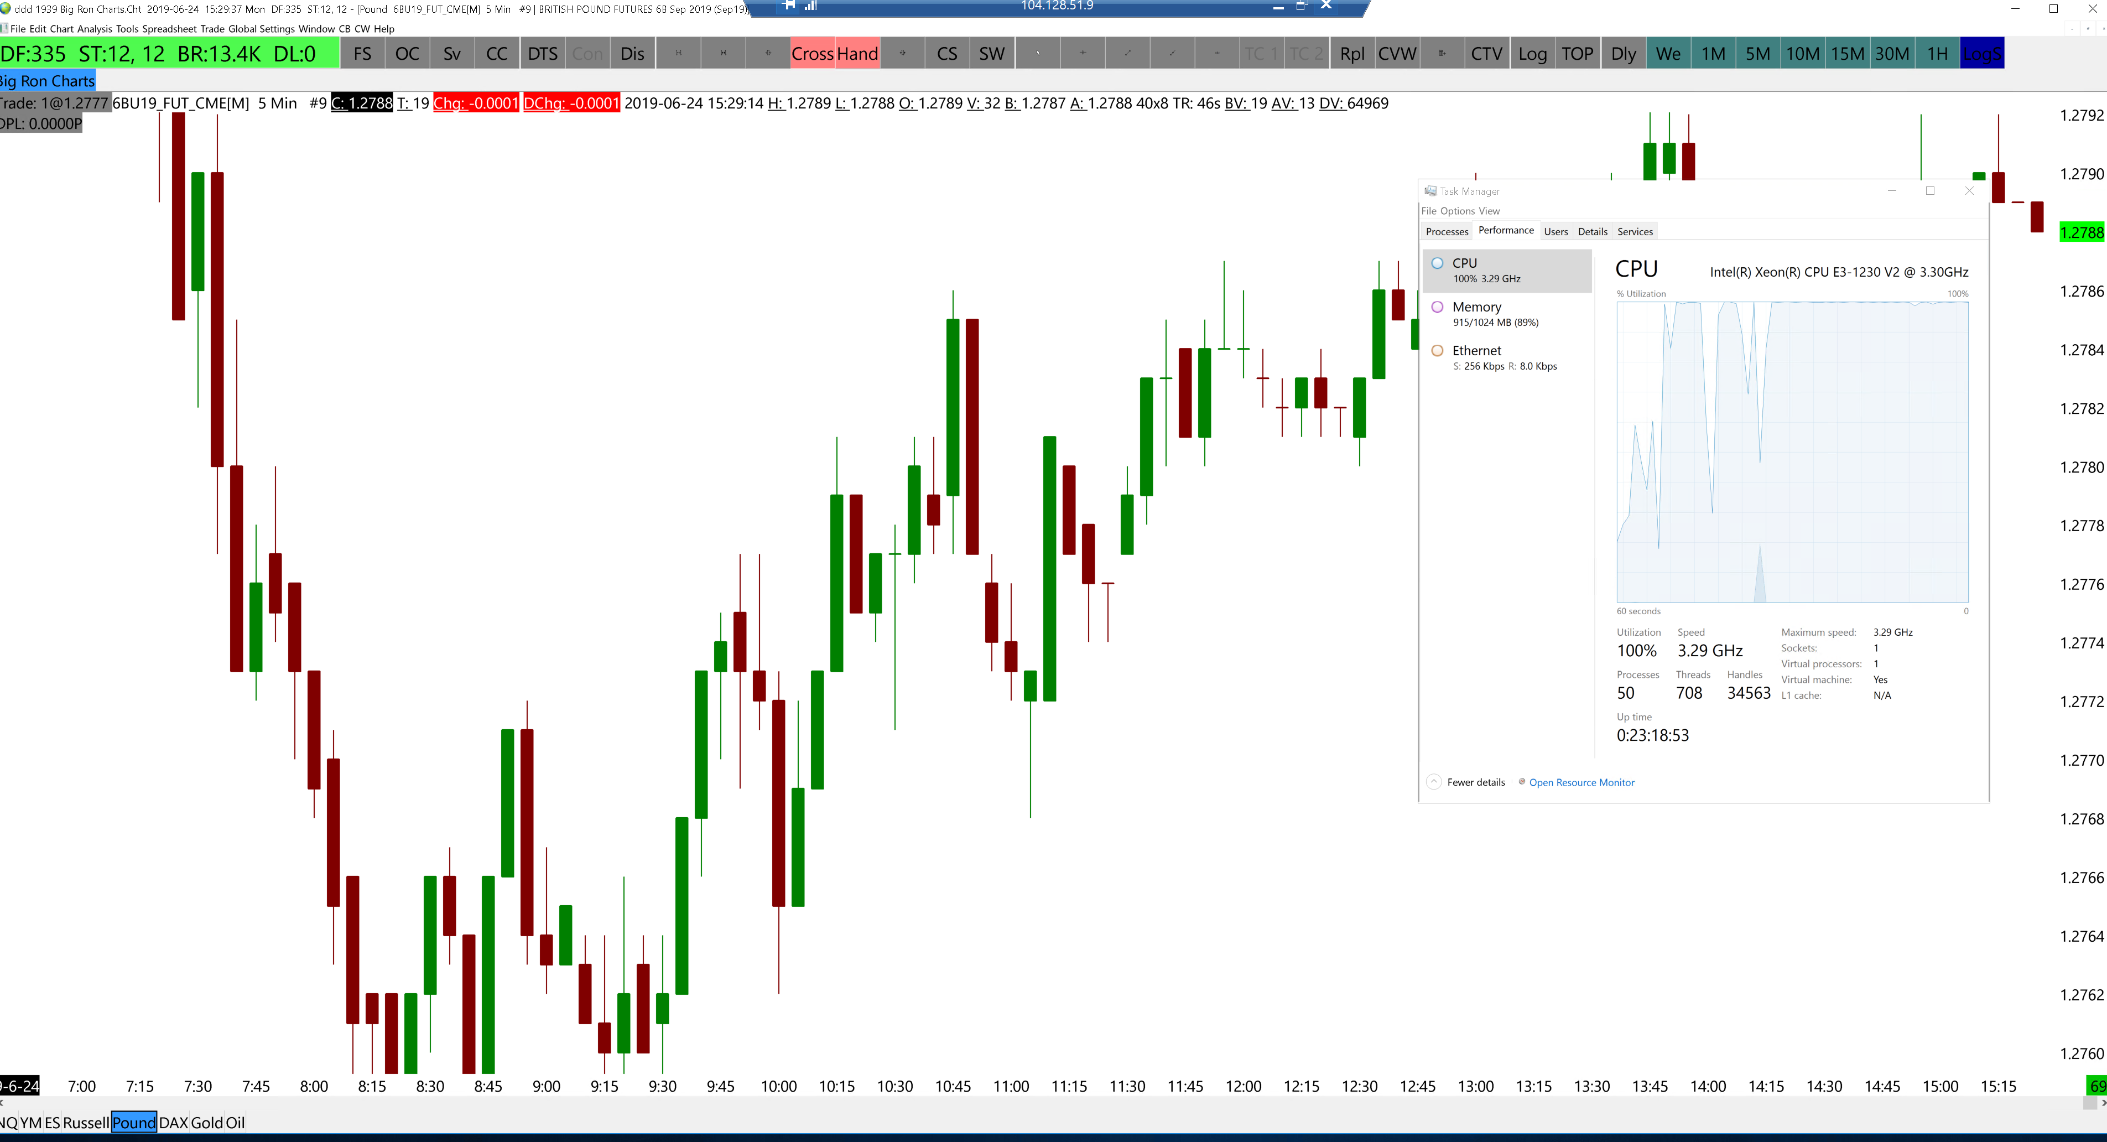Toggle the Hand chart tool
The width and height of the screenshot is (2107, 1142).
coord(857,54)
